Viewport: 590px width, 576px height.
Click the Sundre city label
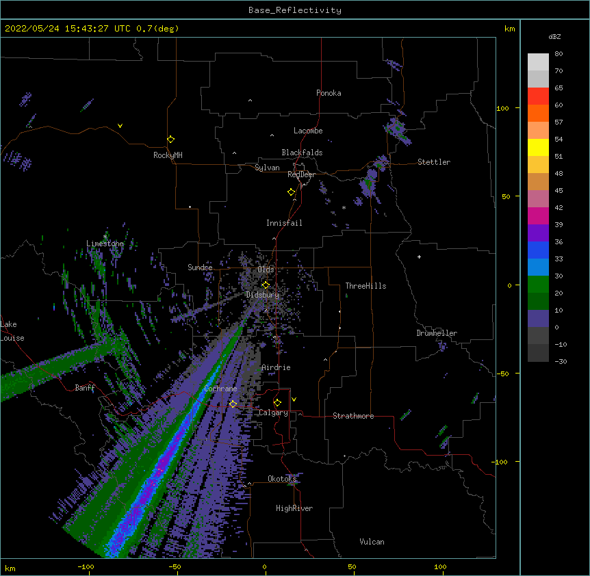pos(200,267)
